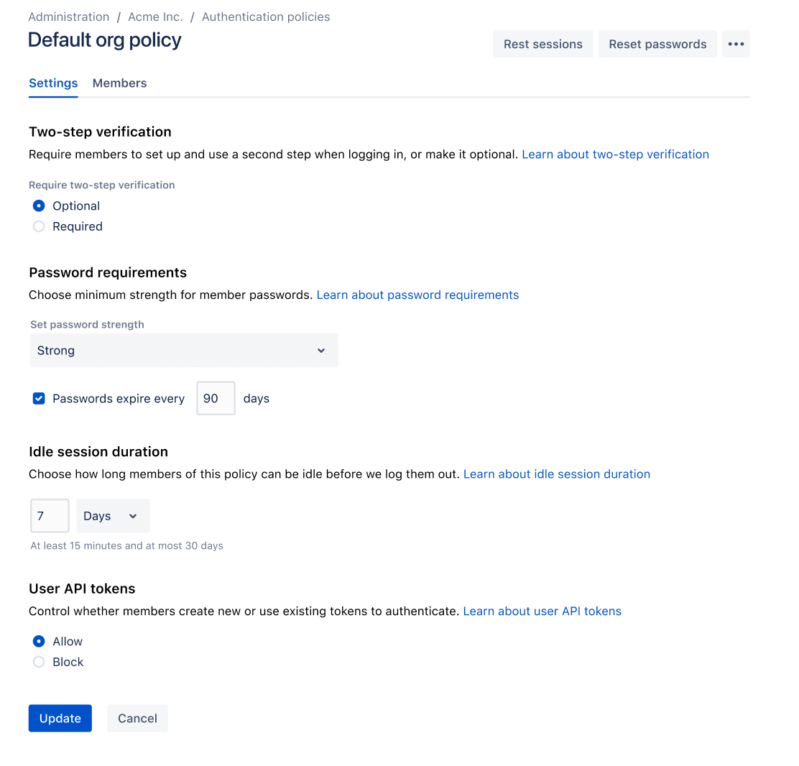
Task: Click the Update button
Action: tap(60, 718)
